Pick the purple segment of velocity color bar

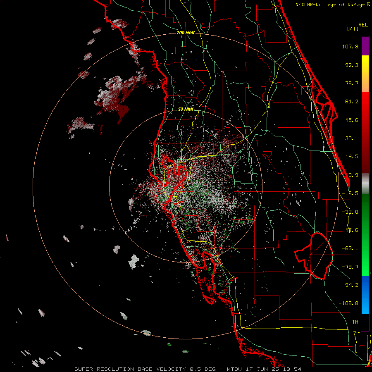pyautogui.click(x=365, y=46)
